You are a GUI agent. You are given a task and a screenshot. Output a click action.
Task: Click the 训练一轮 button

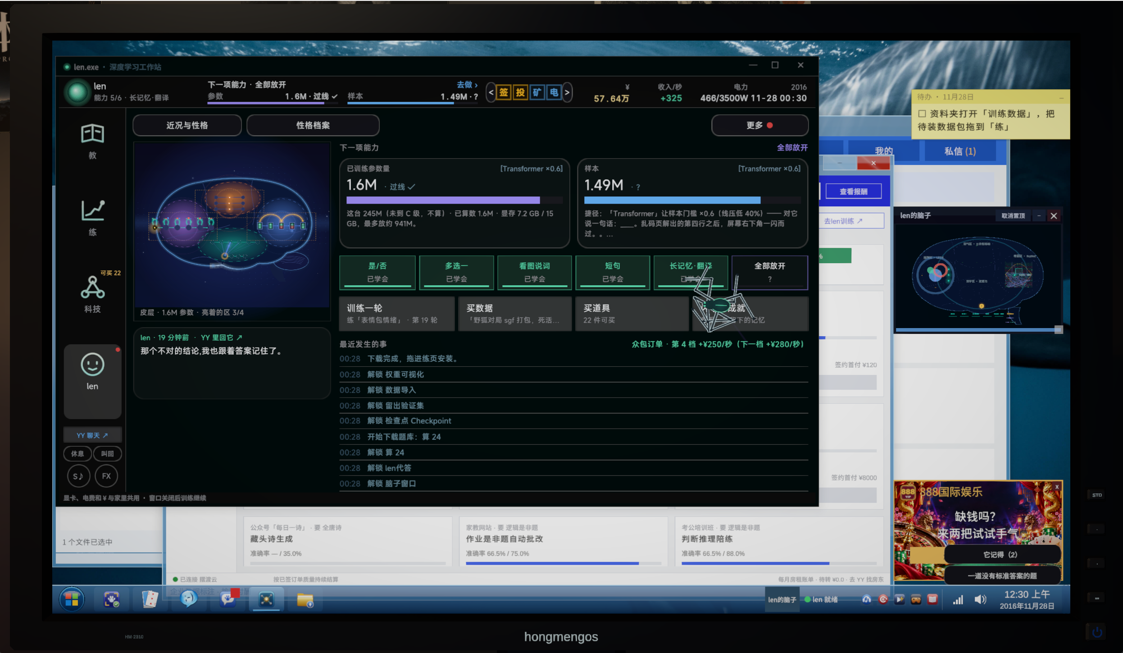(x=396, y=314)
